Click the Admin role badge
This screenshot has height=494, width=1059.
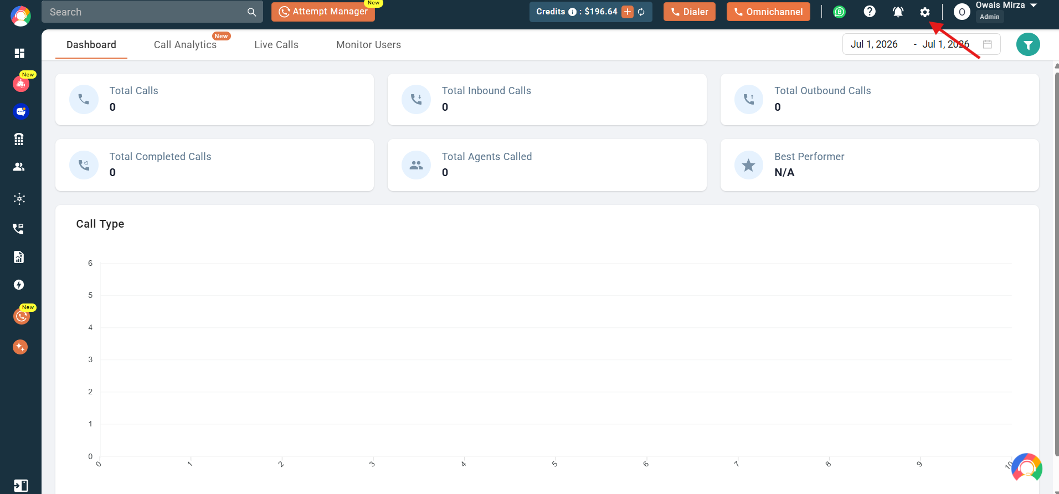click(990, 17)
